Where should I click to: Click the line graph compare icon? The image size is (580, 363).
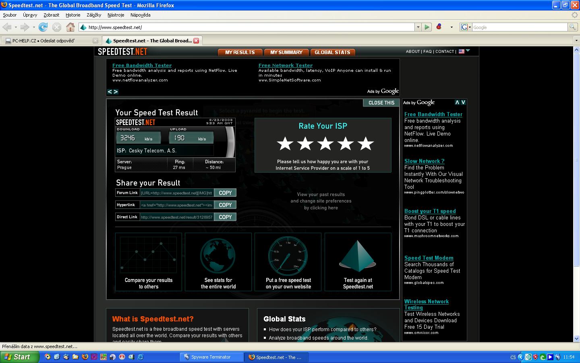(x=148, y=255)
